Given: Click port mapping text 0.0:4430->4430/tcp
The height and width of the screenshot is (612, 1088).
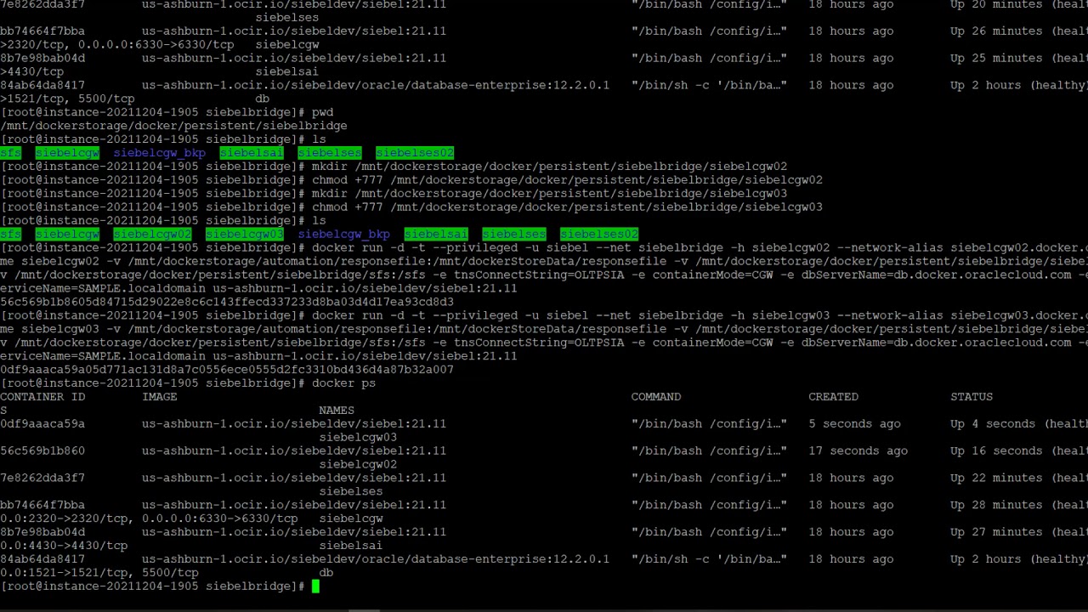Looking at the screenshot, I should tap(64, 546).
